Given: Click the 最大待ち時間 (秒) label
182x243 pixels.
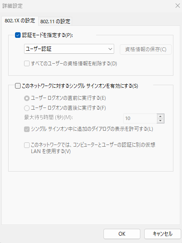Looking at the screenshot, I should point(49,117).
